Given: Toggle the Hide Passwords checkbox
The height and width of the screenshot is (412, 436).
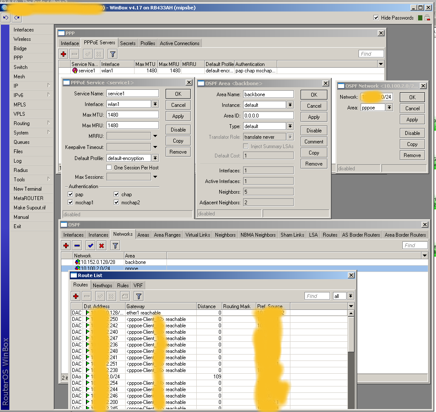Looking at the screenshot, I should [x=376, y=18].
